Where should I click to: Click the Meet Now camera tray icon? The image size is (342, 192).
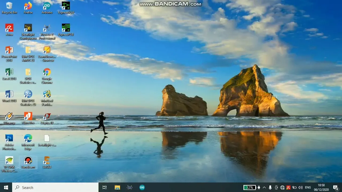tap(277, 187)
